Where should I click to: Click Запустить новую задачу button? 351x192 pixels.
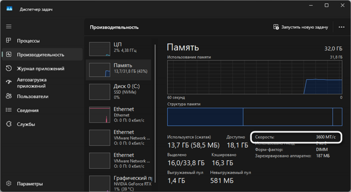pos(301,27)
